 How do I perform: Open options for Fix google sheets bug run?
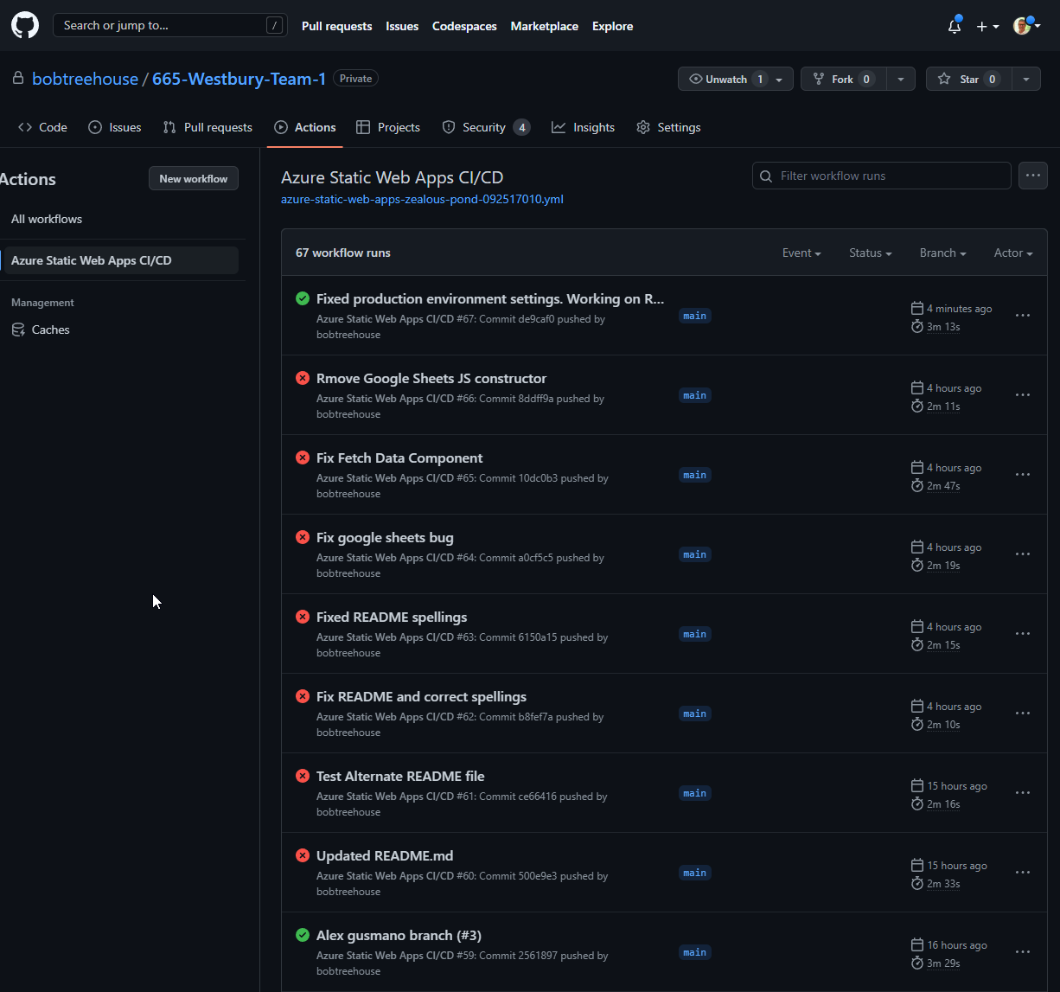tap(1023, 554)
